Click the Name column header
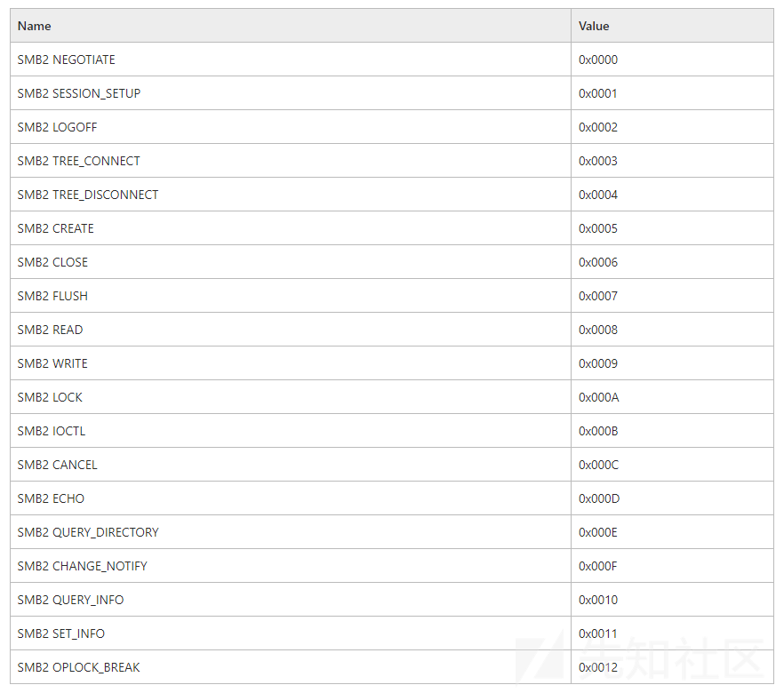Viewport: 784px width, 693px height. [x=34, y=26]
